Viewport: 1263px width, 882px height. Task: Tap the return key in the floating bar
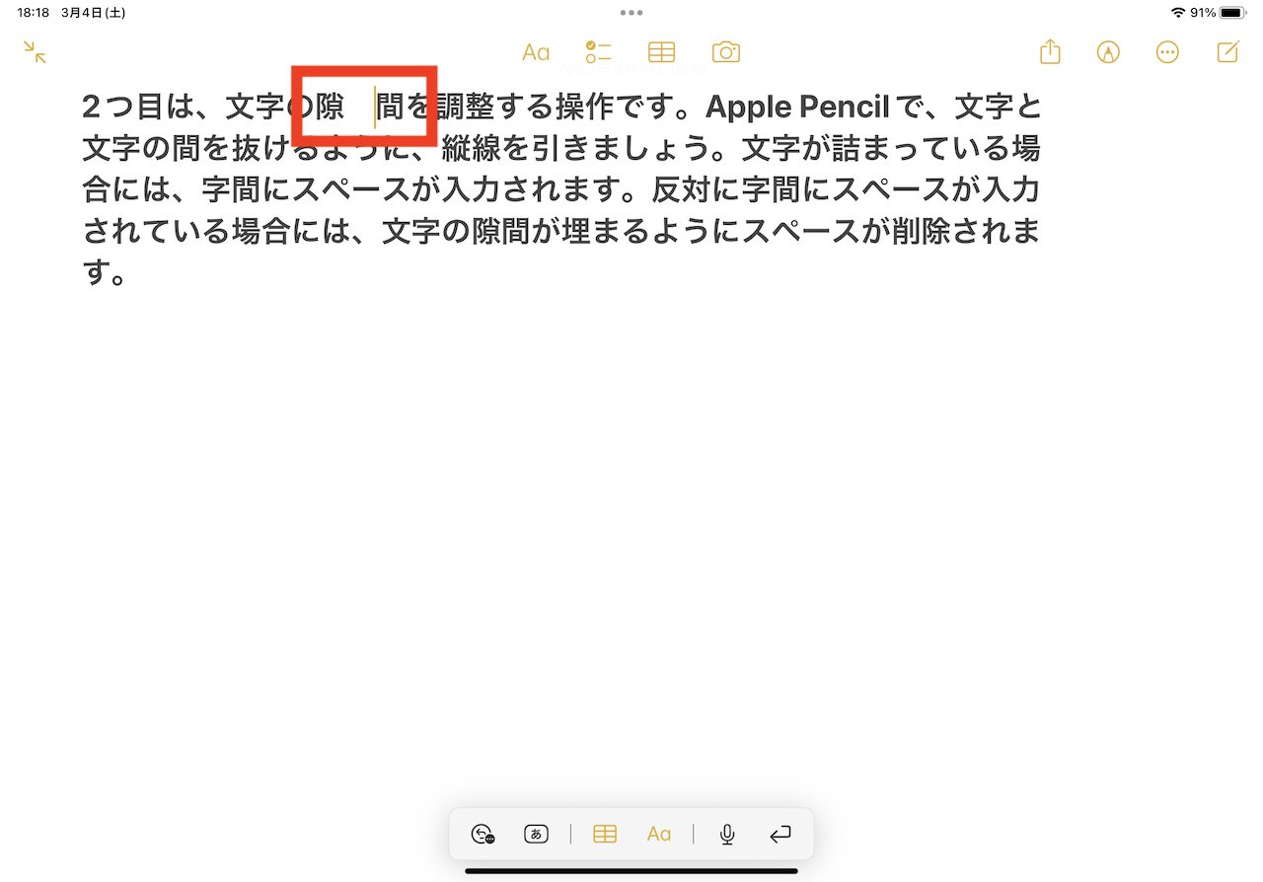pos(780,835)
